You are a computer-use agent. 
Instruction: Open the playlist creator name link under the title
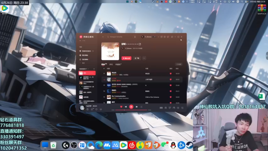[x=128, y=48]
